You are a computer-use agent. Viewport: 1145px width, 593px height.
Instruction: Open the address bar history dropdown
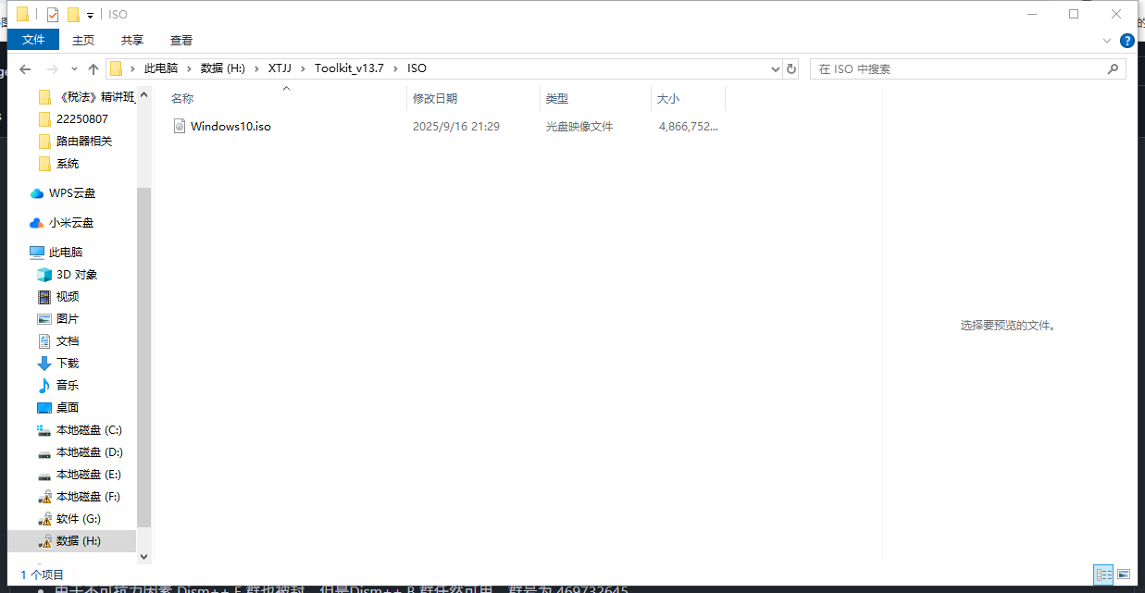[x=776, y=69]
